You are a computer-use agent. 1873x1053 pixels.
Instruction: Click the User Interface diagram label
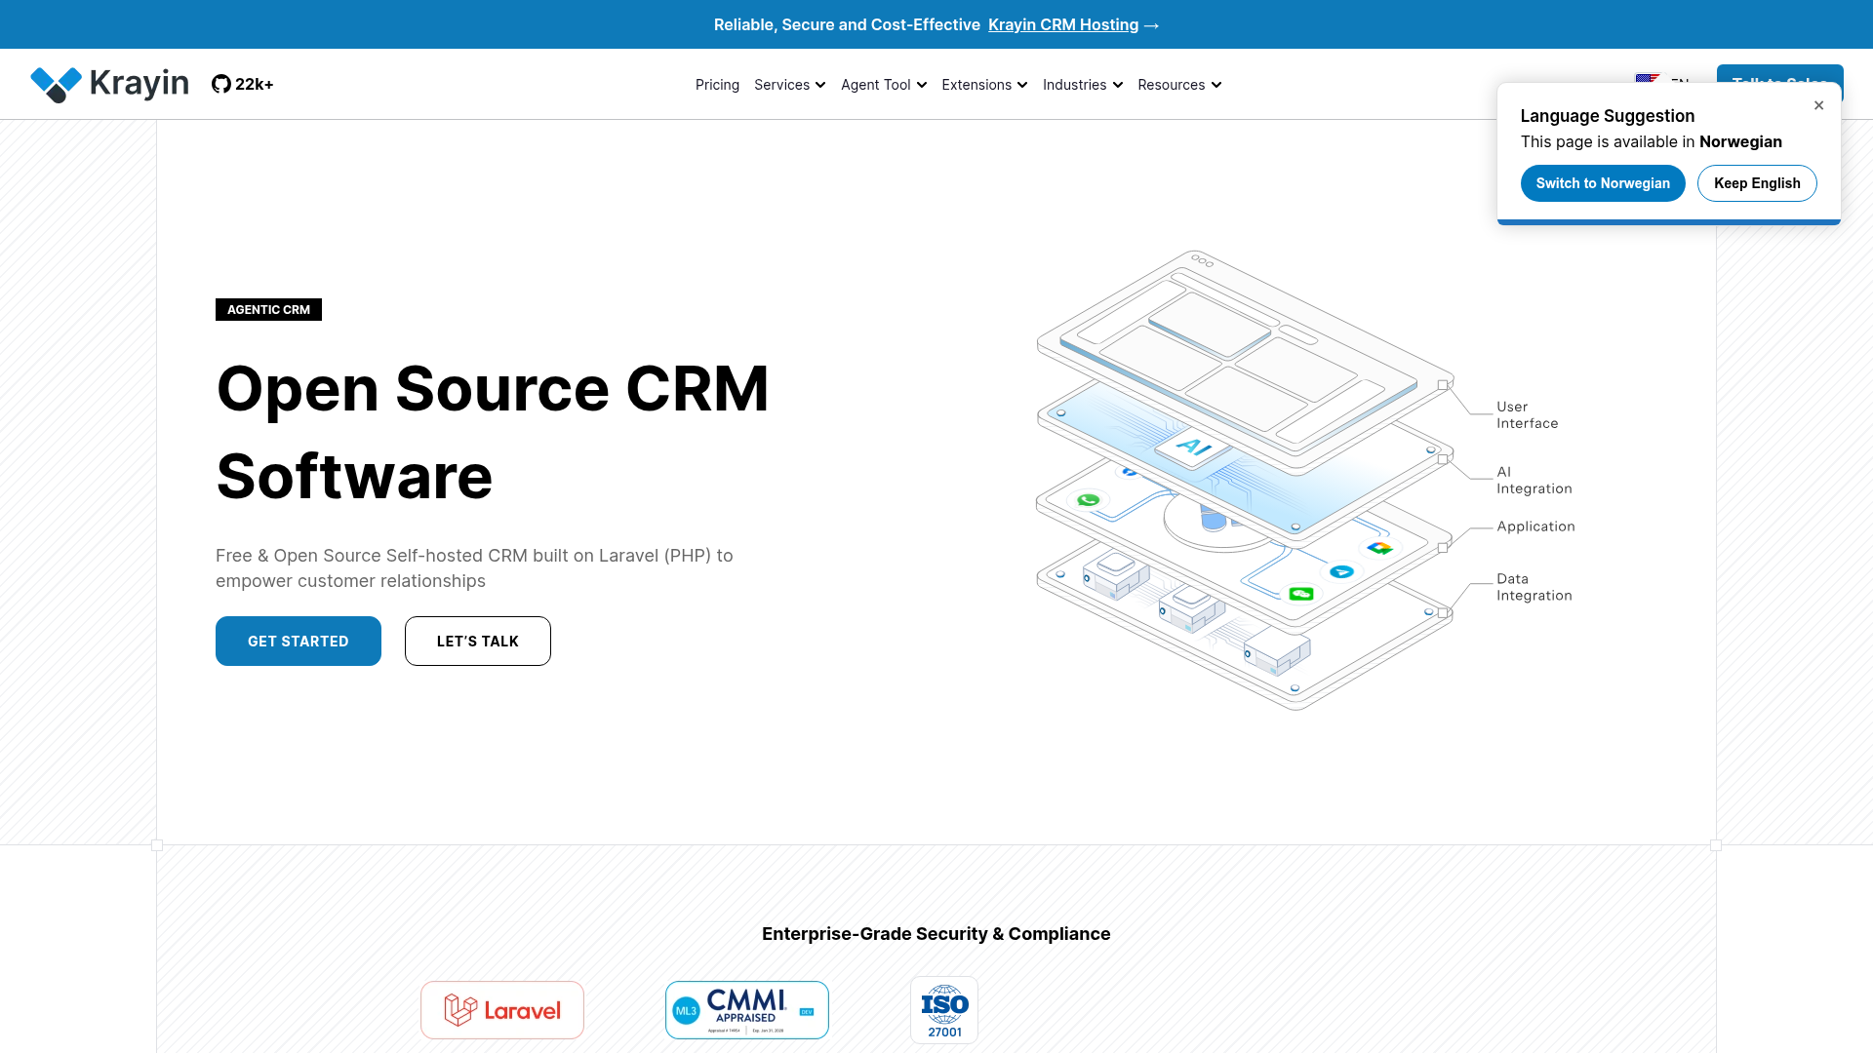pyautogui.click(x=1528, y=415)
